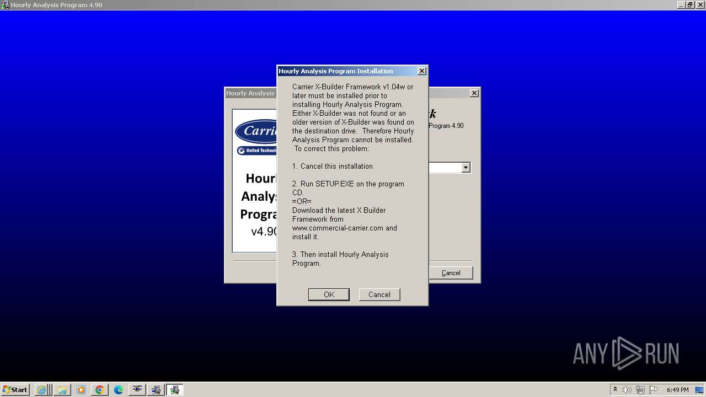Close the Hourly Analysis Program Installation dialog
This screenshot has width=706, height=397.
tap(422, 71)
